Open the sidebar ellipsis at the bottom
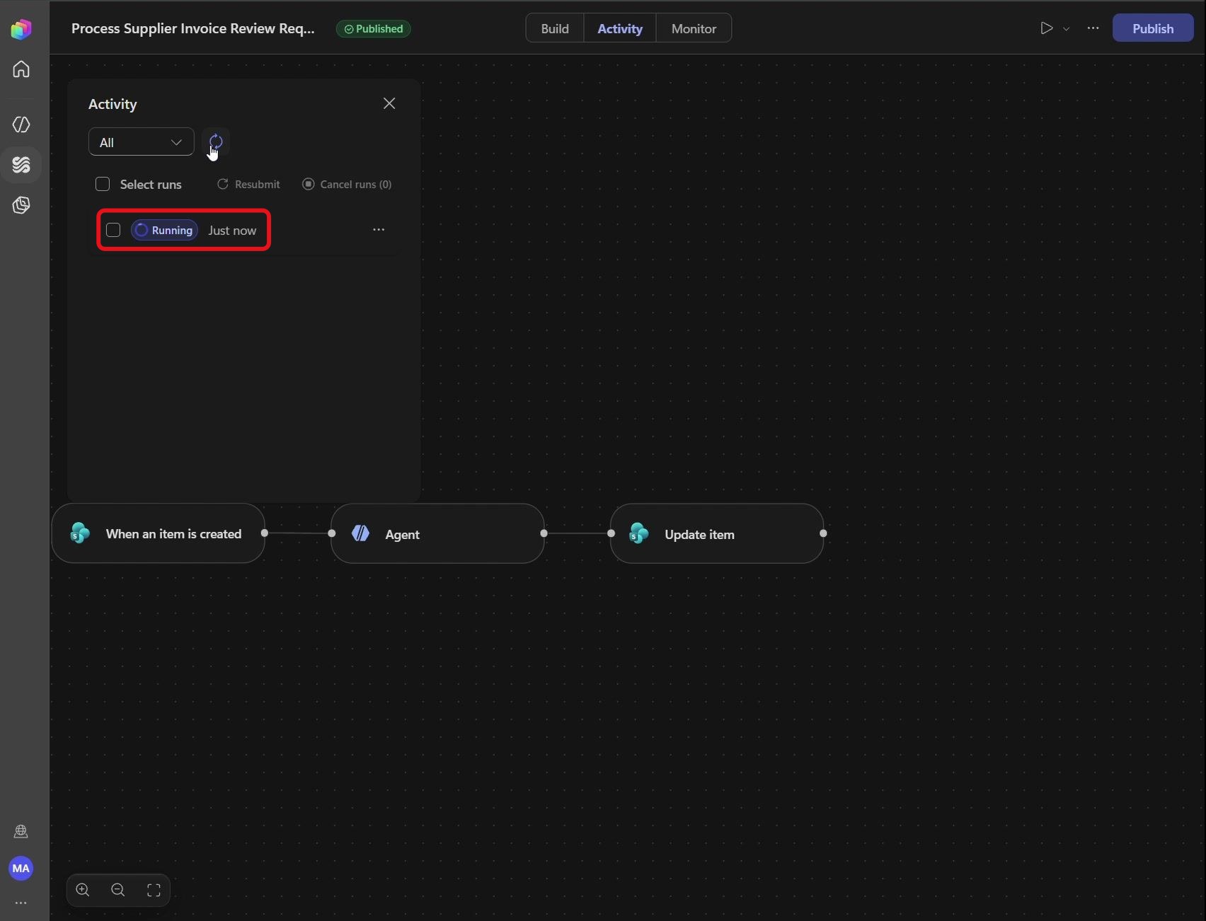 click(21, 903)
